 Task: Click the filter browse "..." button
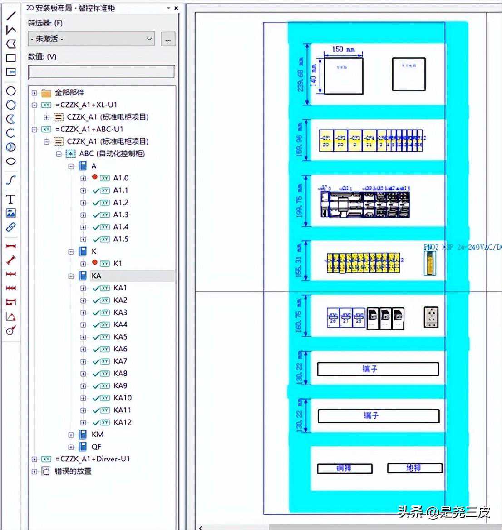168,40
